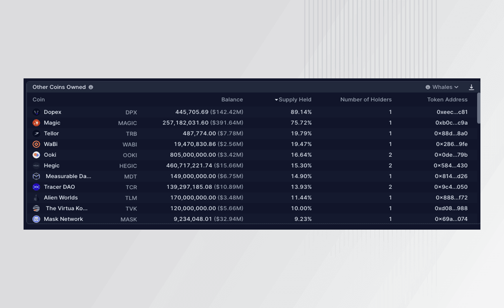Open token address 0x0de...79b
This screenshot has height=308, width=504.
click(x=451, y=155)
